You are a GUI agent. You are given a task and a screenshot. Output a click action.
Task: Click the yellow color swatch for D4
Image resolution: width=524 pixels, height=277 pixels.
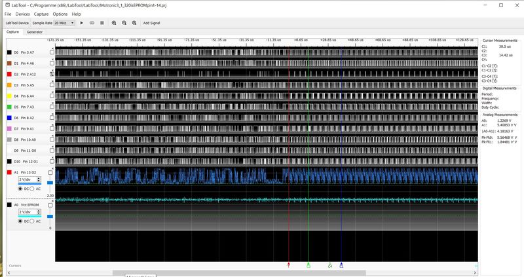(9, 96)
